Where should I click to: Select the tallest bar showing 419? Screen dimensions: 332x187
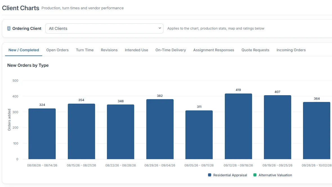pyautogui.click(x=238, y=126)
